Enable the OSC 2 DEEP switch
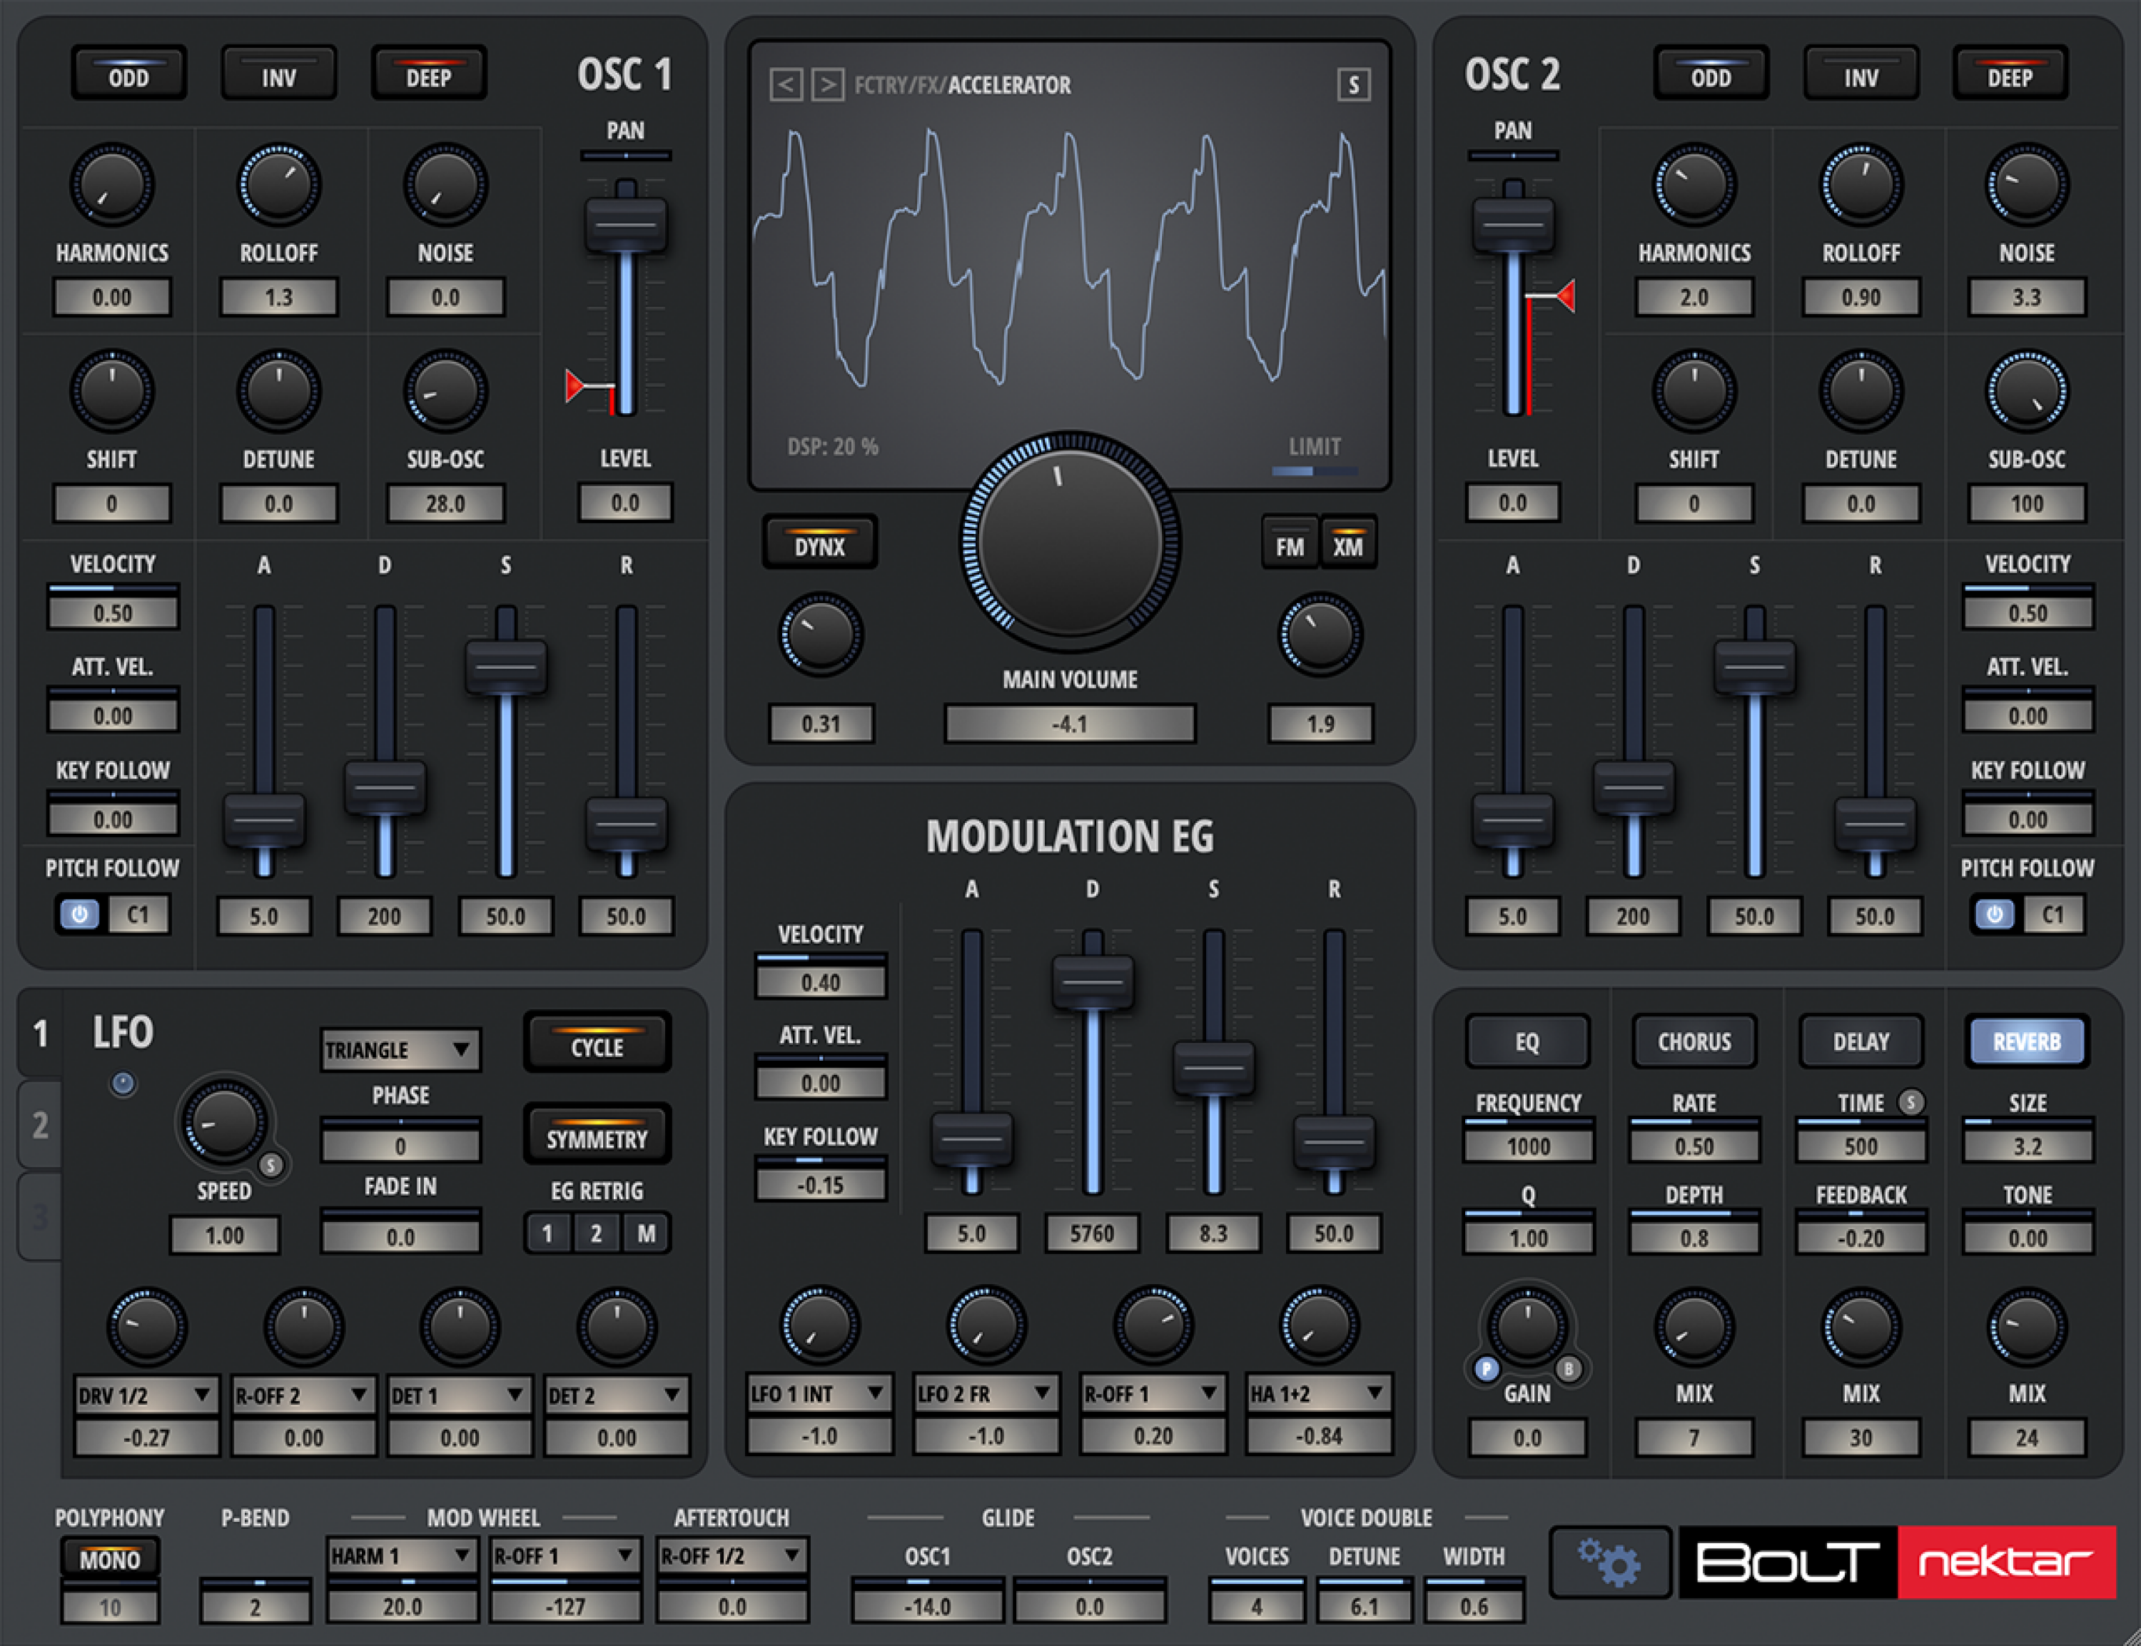The image size is (2141, 1646). [x=2010, y=74]
